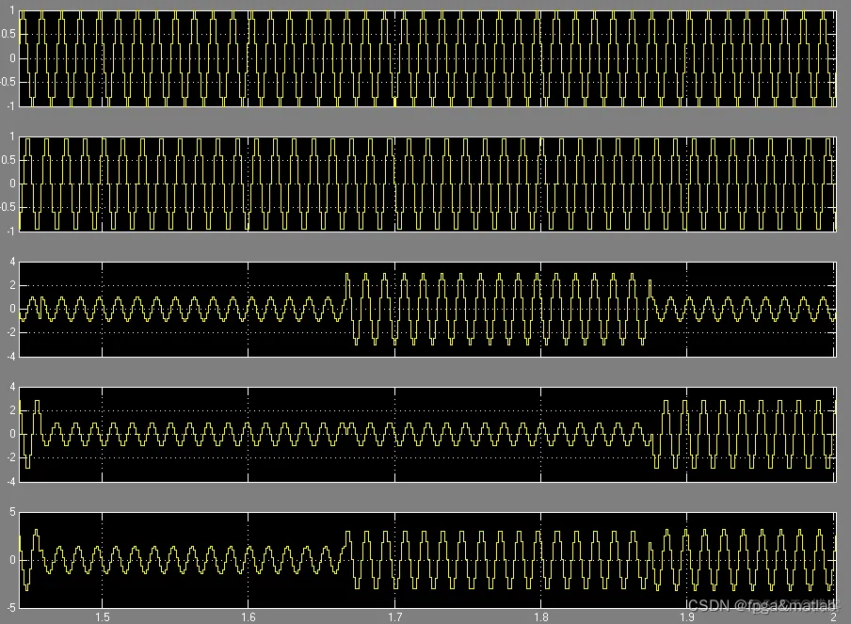Click the 1.7 time-axis tick label

pos(394,617)
